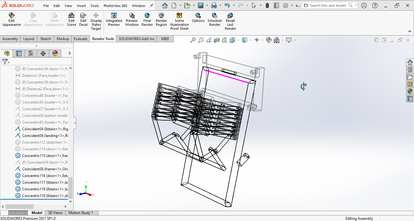Open Design Library task pane
The width and height of the screenshot is (414, 221).
410,70
